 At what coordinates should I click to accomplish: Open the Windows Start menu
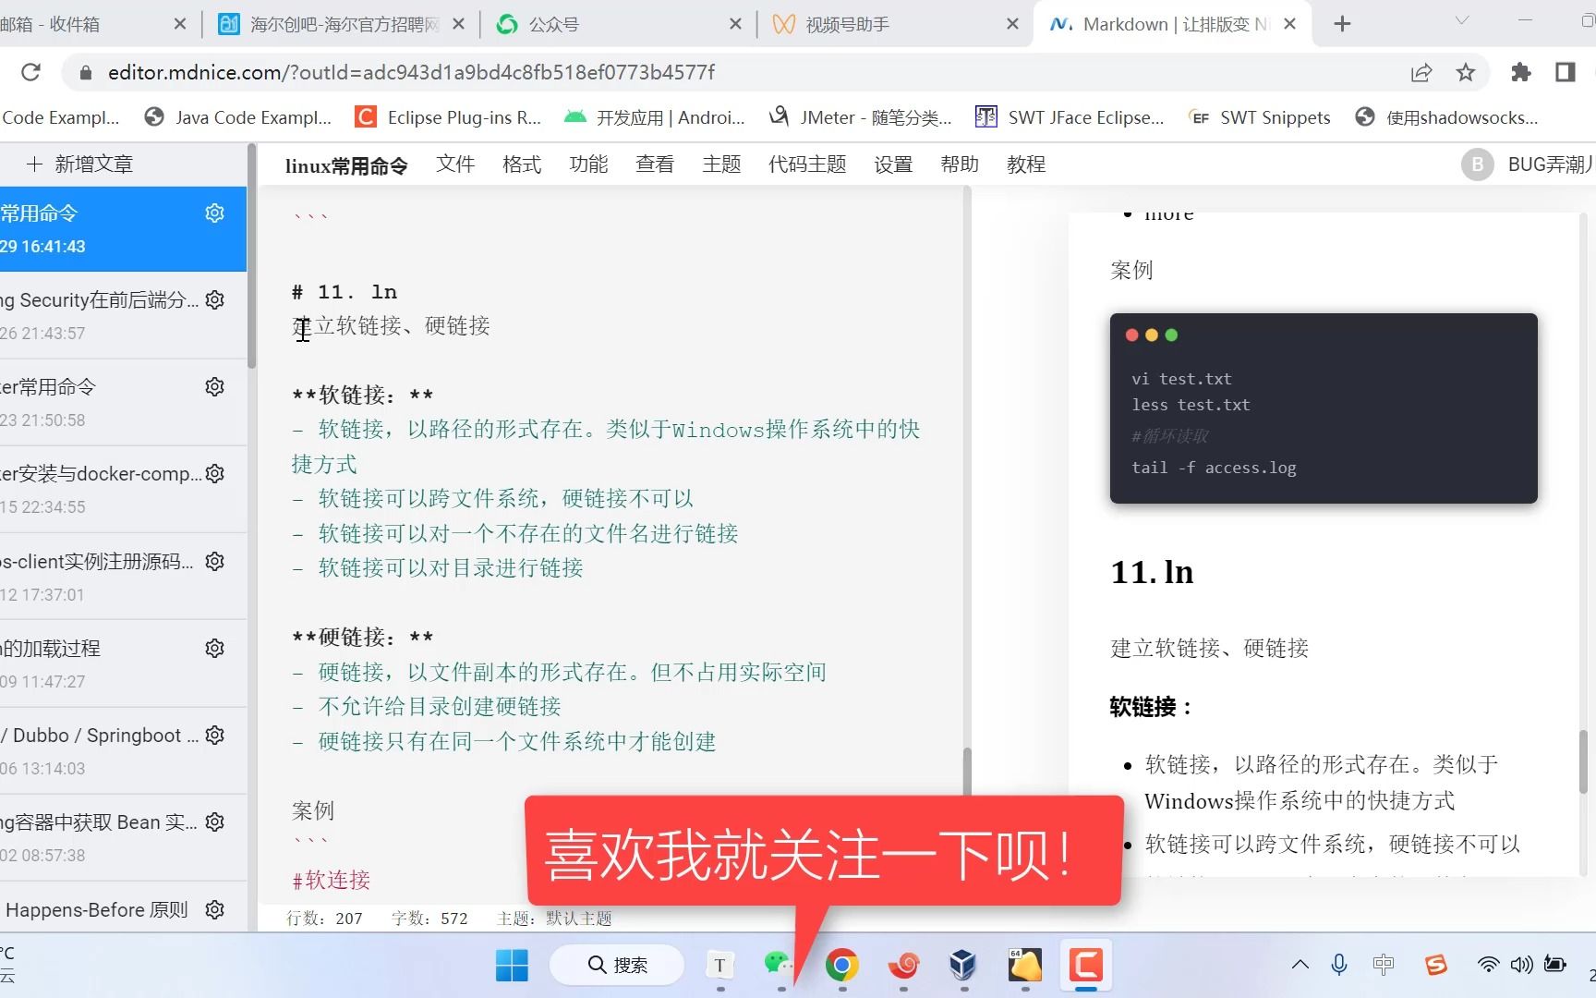coord(512,964)
